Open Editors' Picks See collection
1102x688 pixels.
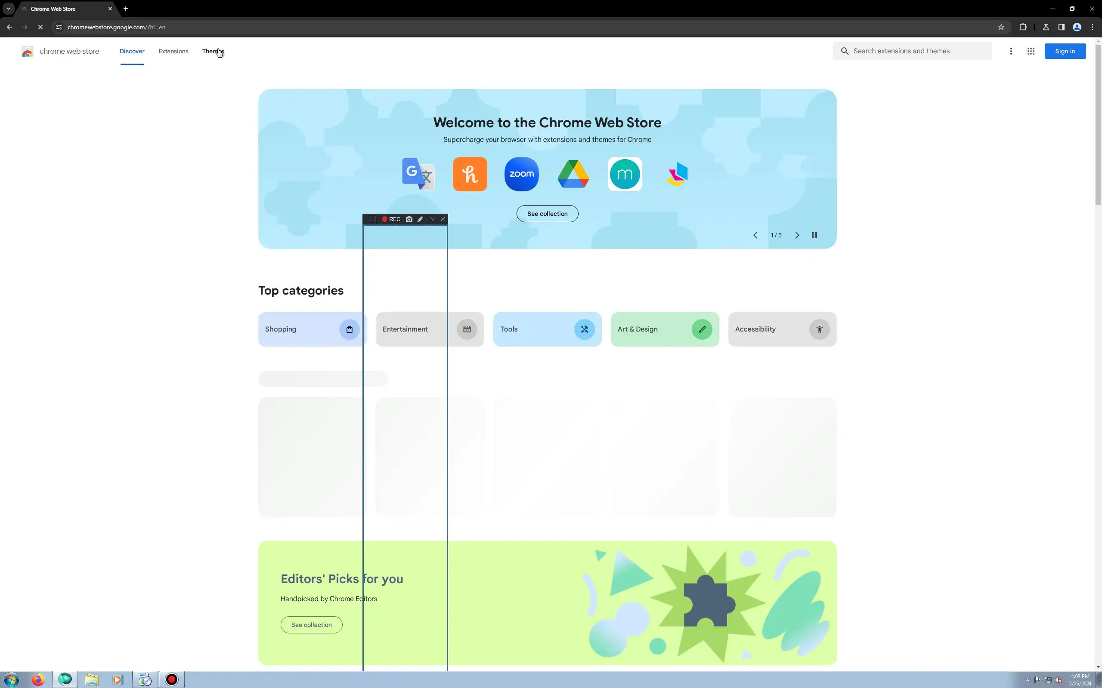pos(311,625)
